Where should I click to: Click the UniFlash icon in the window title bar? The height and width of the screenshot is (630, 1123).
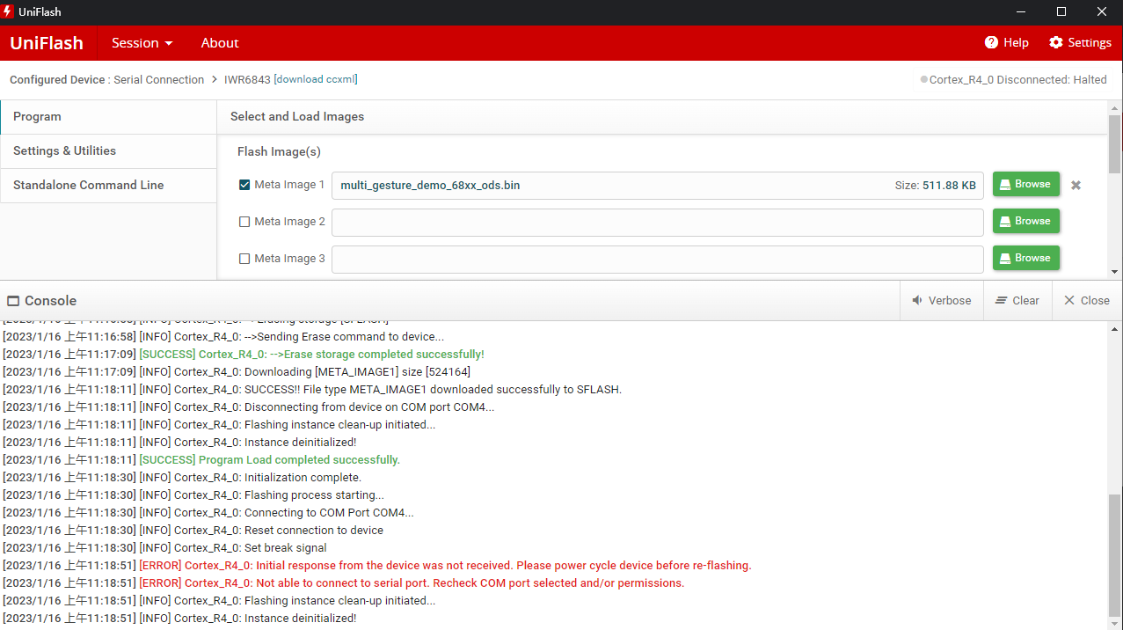pos(8,12)
